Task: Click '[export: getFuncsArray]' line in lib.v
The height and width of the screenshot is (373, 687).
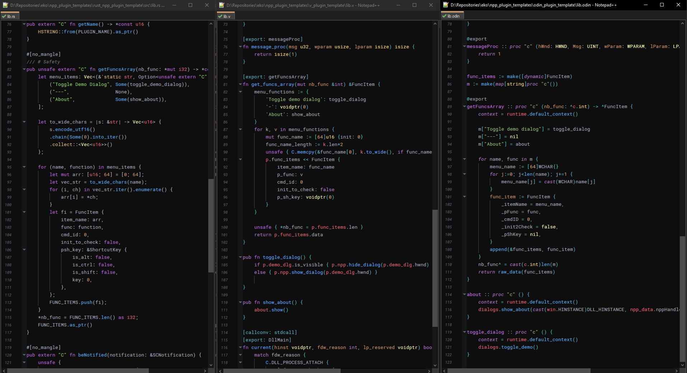Action: click(x=275, y=77)
